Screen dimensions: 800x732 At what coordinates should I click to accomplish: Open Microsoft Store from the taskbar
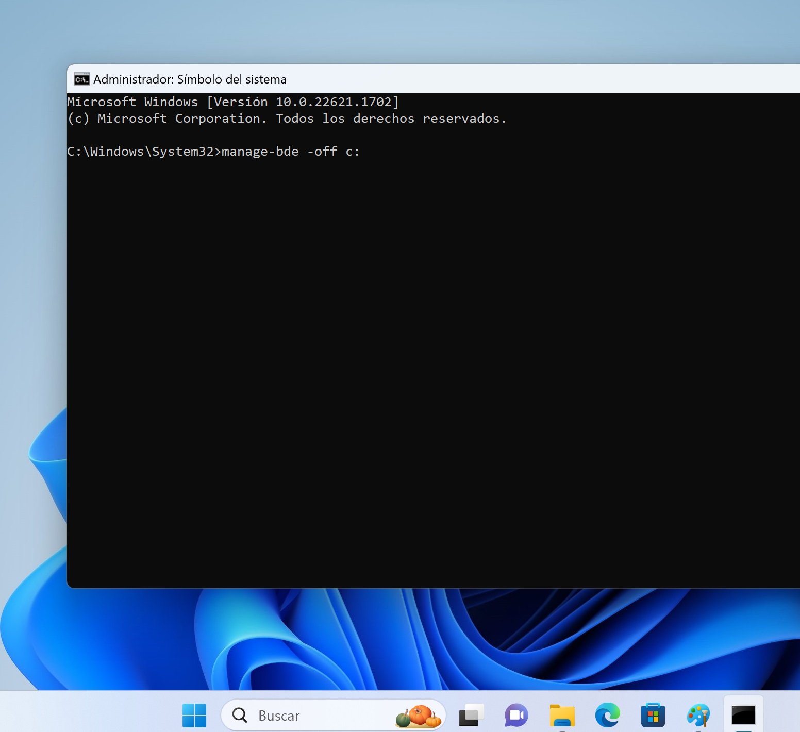coord(653,716)
